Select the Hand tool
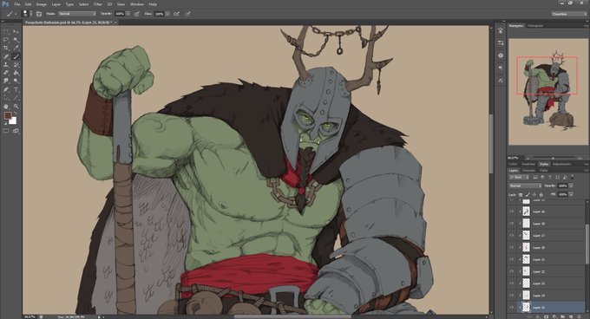This screenshot has width=590, height=319. click(6, 107)
